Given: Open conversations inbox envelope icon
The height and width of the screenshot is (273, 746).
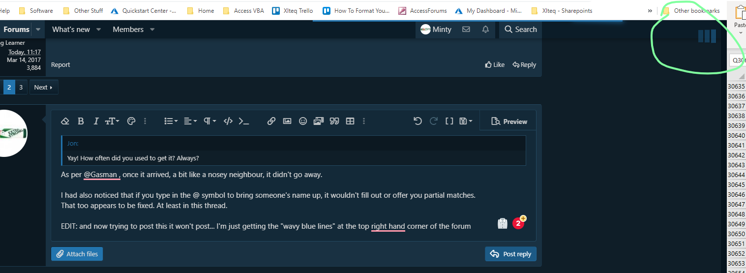Looking at the screenshot, I should (x=466, y=30).
